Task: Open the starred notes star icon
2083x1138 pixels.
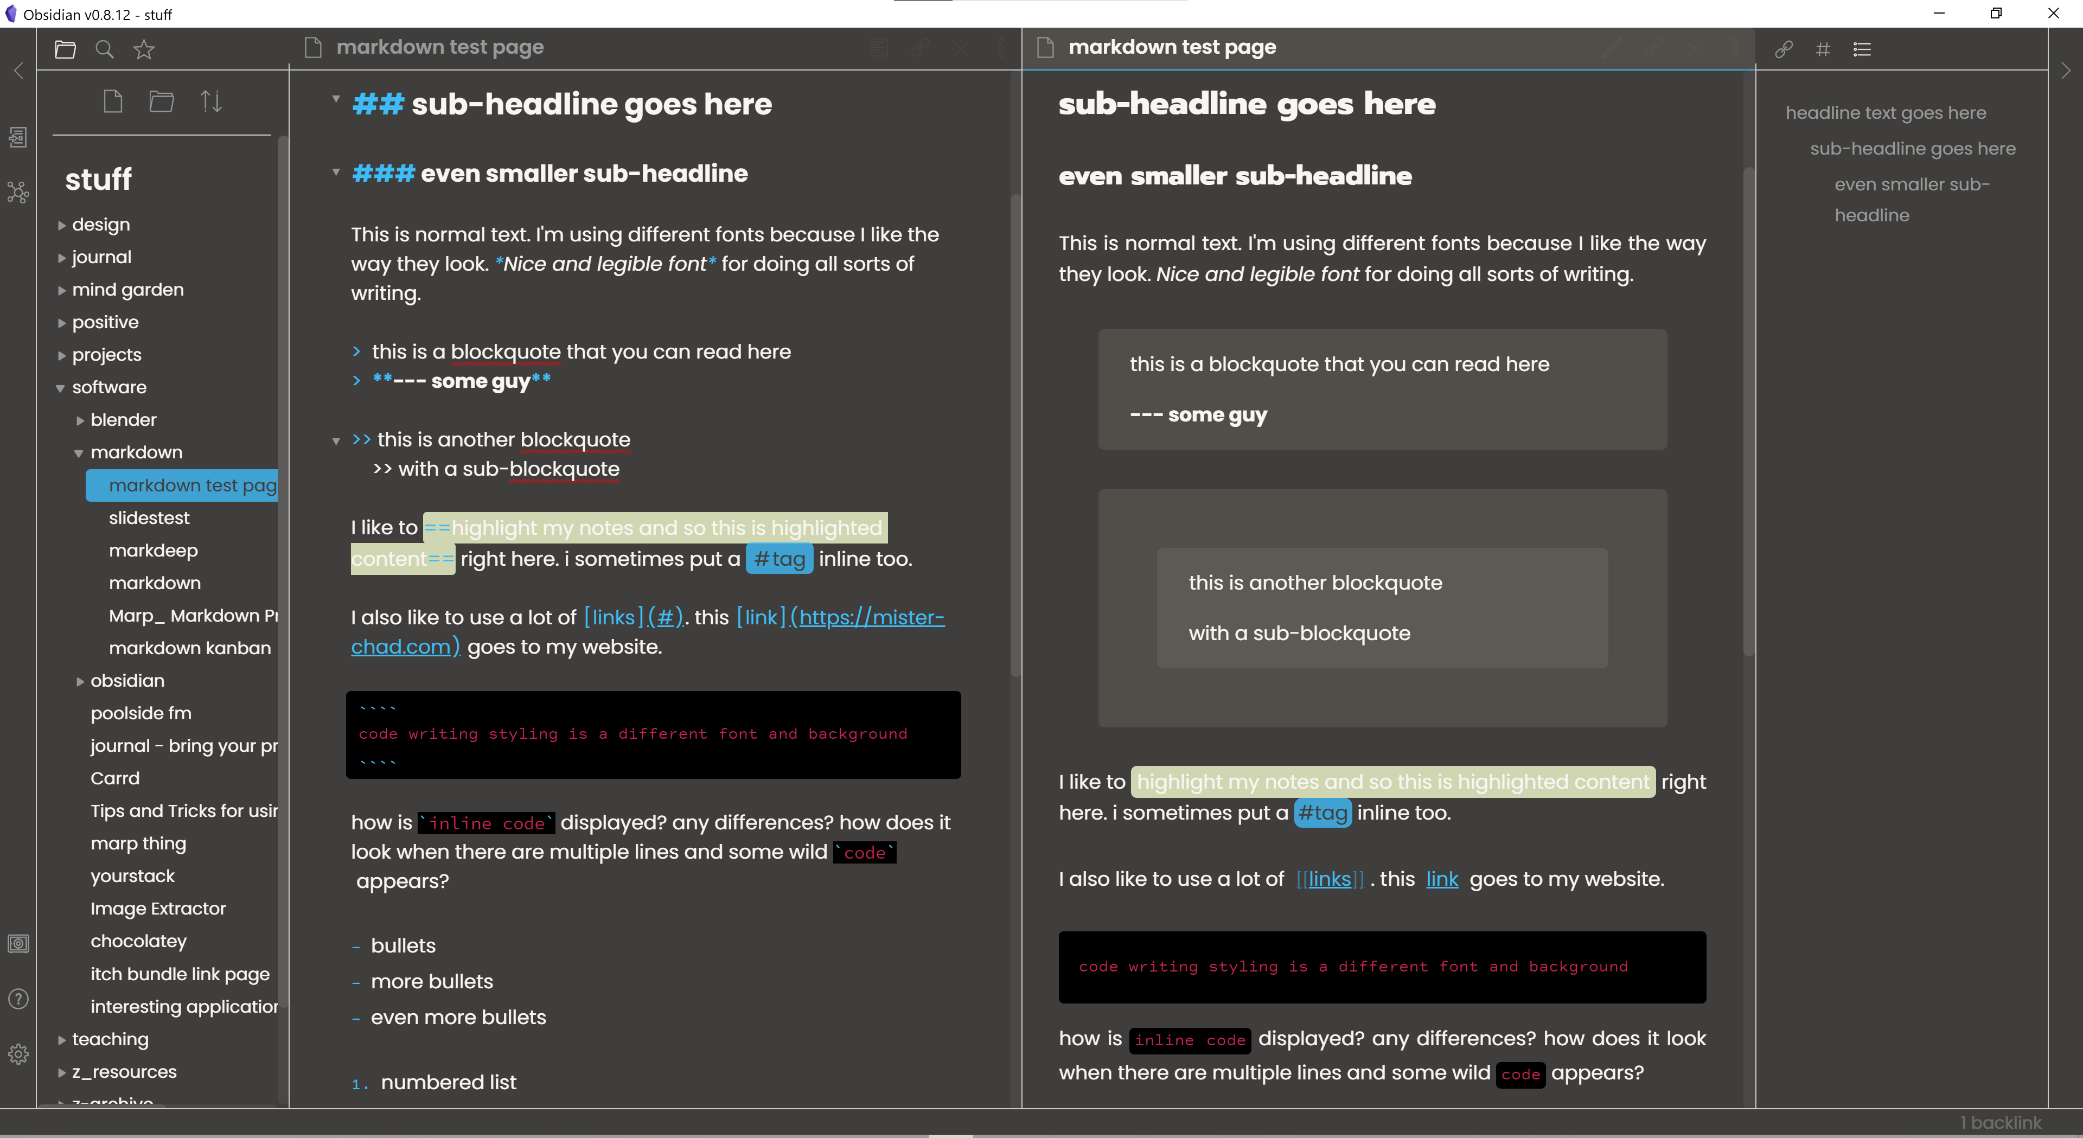Action: tap(144, 49)
